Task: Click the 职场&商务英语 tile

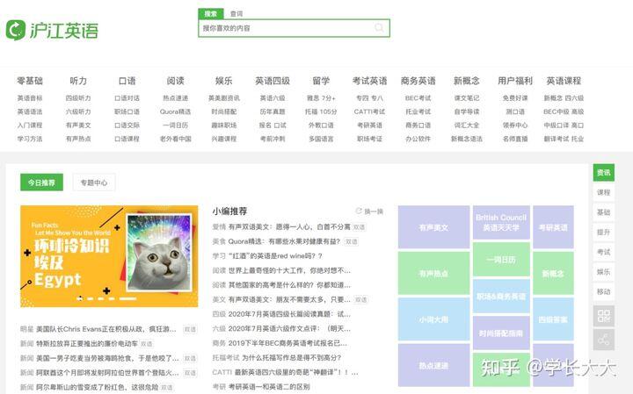Action: click(x=501, y=297)
